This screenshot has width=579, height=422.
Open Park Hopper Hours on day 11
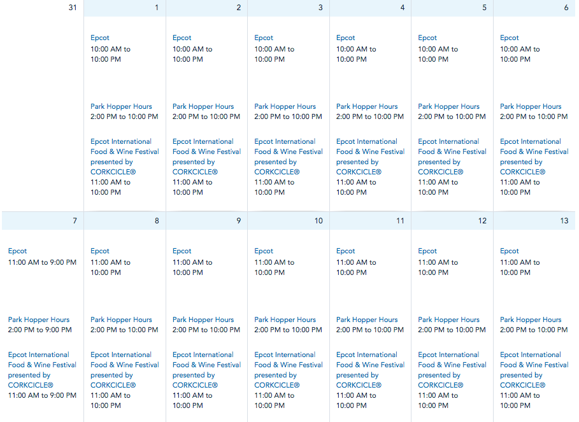367,320
